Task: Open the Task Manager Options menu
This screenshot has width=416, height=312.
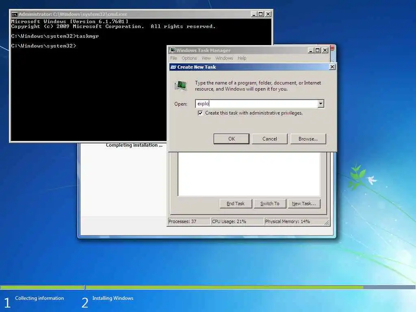Action: coord(189,58)
